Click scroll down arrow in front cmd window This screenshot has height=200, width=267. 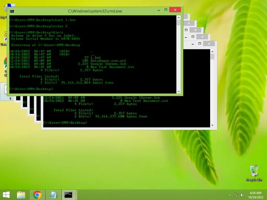coord(178,91)
